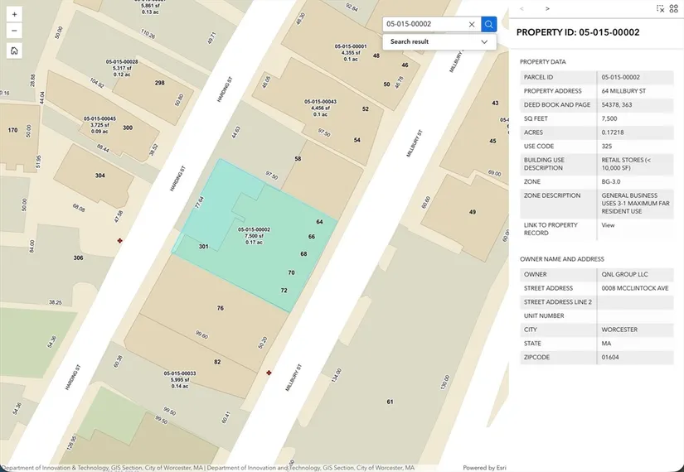Screen dimensions: 684x472
Task: Click building number 61 on map
Action: 389,402
